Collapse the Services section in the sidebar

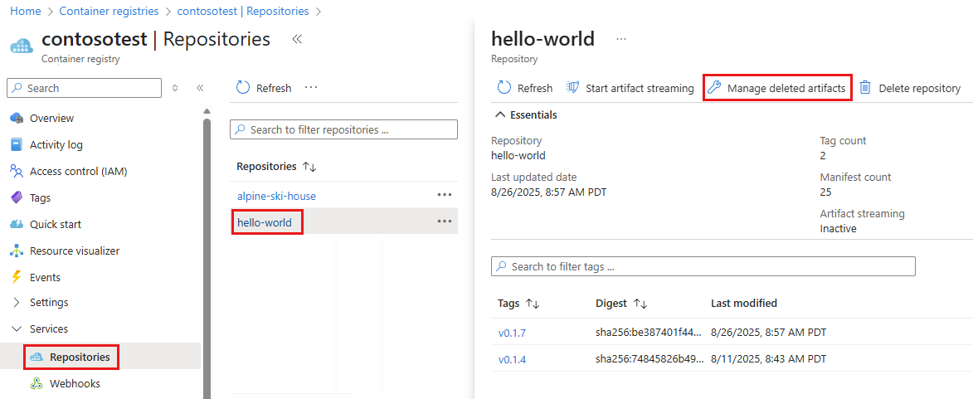(17, 329)
